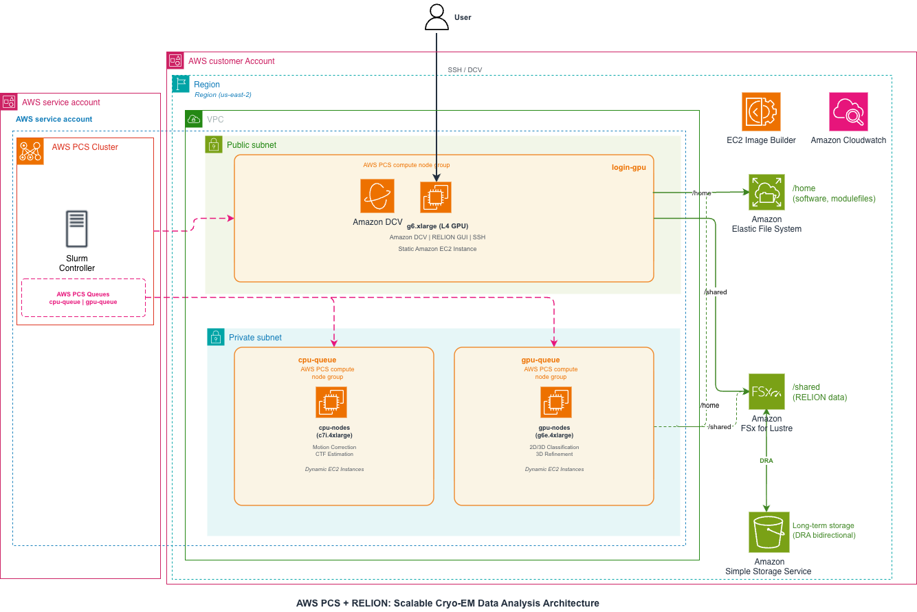Select the g6.xlarge login node icon
The width and height of the screenshot is (917, 612).
[436, 197]
